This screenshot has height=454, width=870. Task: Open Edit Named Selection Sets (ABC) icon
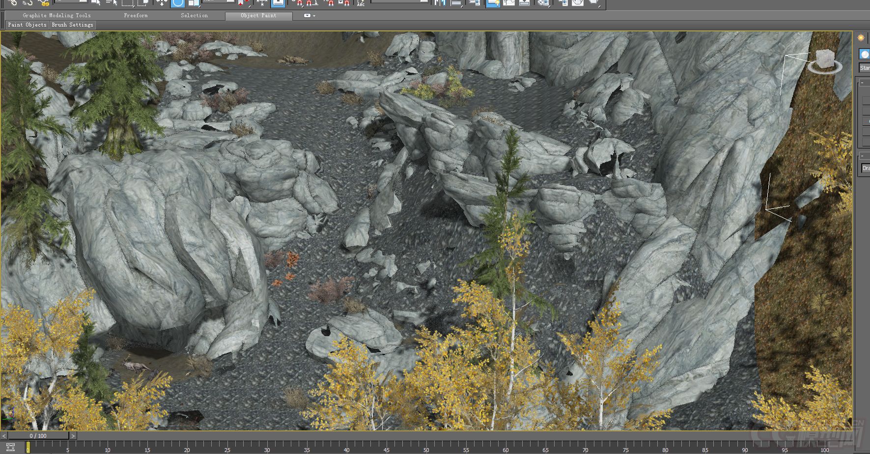(361, 2)
